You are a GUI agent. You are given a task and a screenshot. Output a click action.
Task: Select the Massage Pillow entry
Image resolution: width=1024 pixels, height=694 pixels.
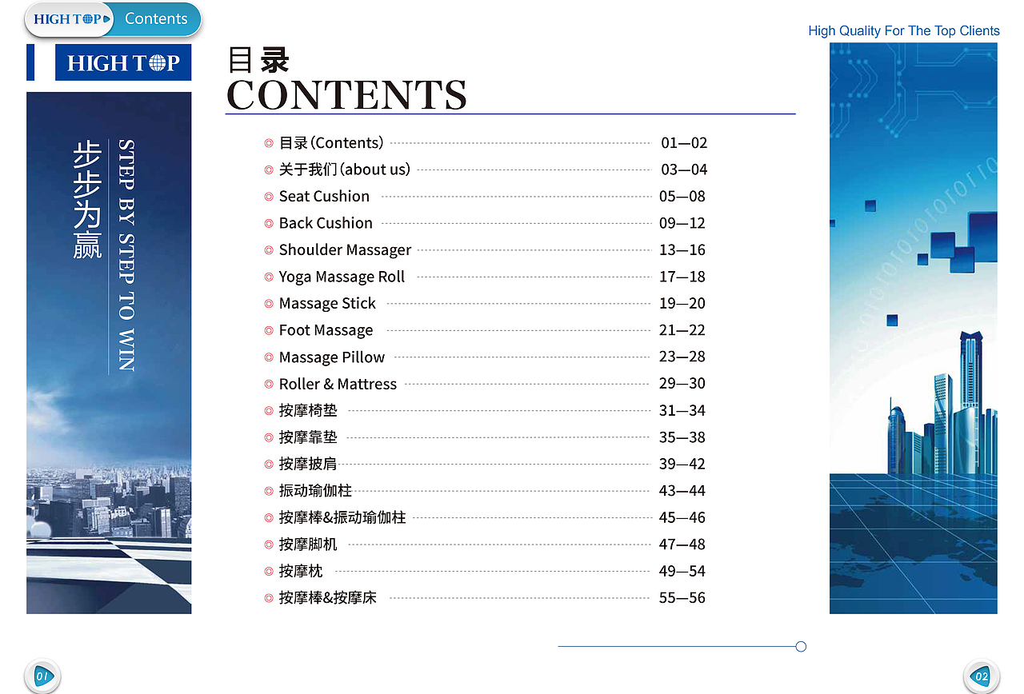pyautogui.click(x=332, y=357)
